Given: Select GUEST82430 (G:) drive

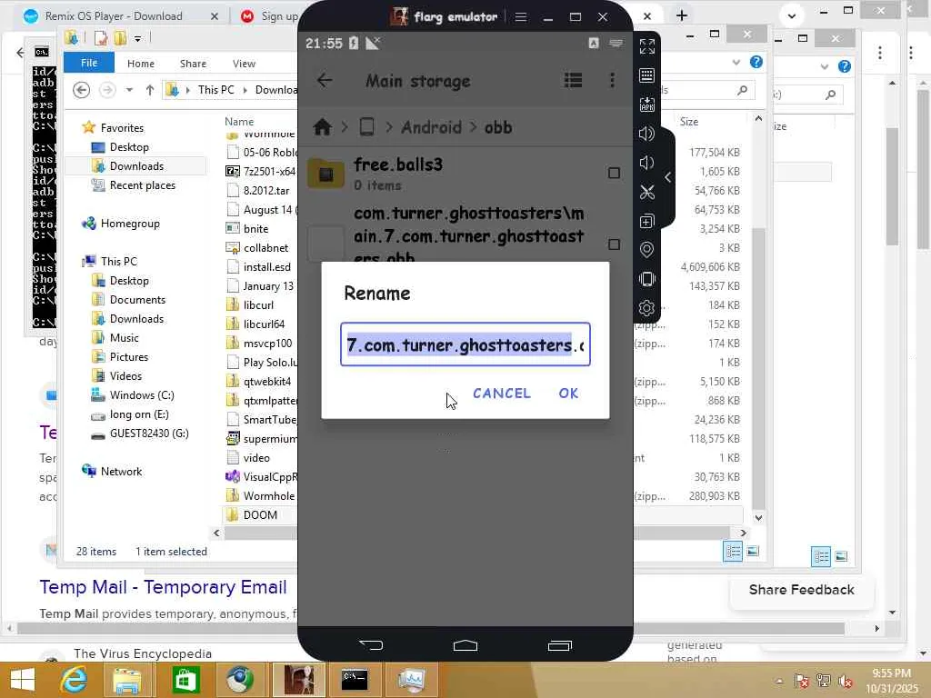Looking at the screenshot, I should click(149, 434).
